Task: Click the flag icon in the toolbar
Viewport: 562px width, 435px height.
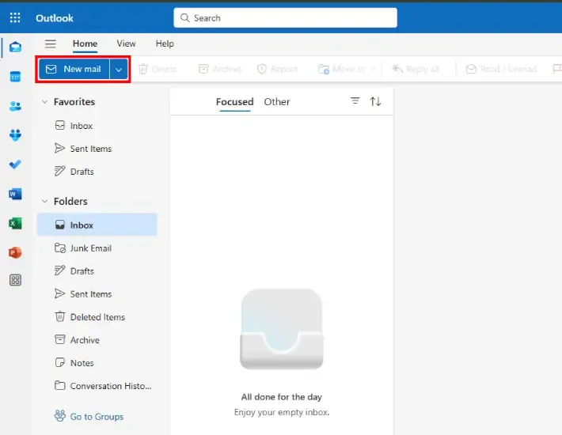Action: pyautogui.click(x=557, y=69)
